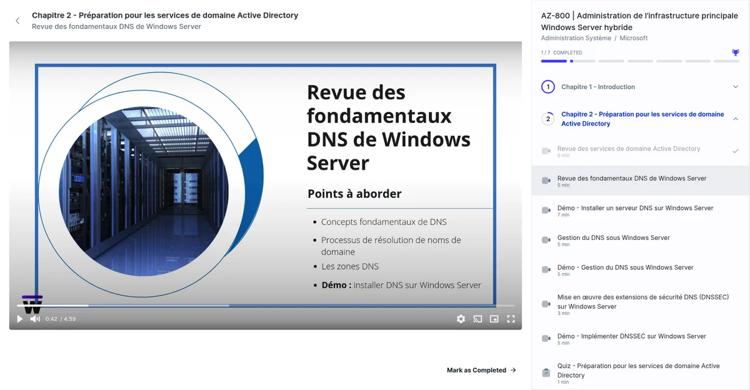Screen dimensions: 750x390
Task: Click video icon beside Mise en œuvre DNSSEC
Action: [x=546, y=304]
